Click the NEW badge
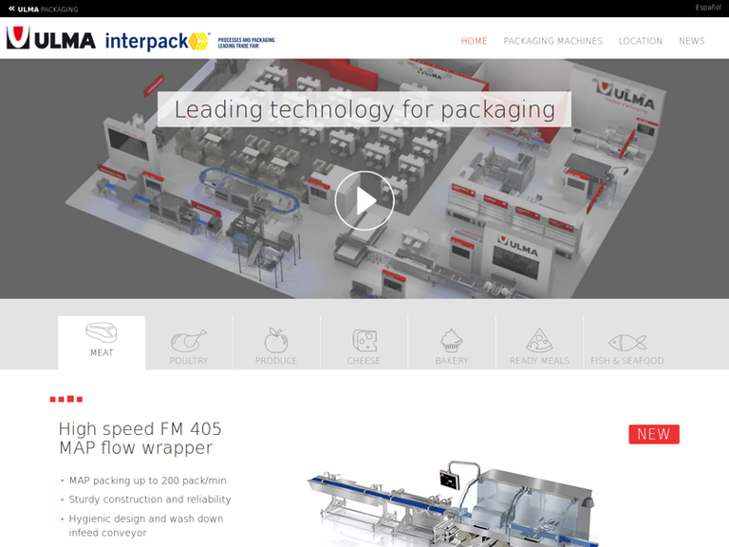Image resolution: width=729 pixels, height=547 pixels. point(654,434)
